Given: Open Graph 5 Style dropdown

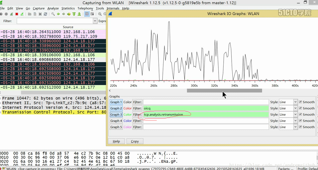Looking at the screenshot, I should pos(295,127).
